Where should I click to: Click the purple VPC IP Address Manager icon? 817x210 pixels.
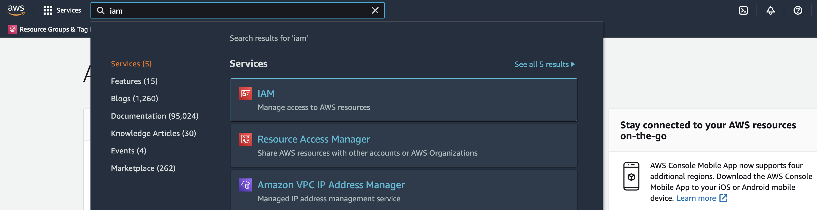[246, 185]
